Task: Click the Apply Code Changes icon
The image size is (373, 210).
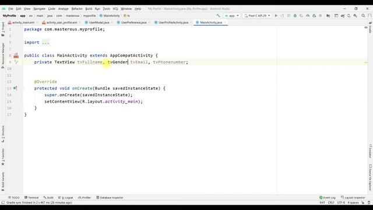Action: 288,16
